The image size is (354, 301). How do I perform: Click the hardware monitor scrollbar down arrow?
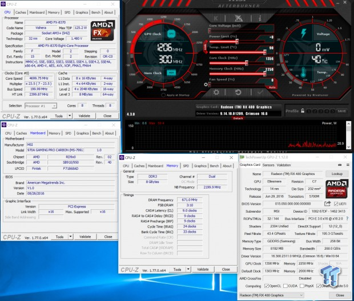348,147
